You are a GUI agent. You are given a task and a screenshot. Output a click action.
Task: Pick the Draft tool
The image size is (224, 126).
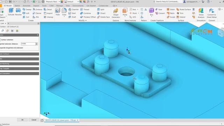72,17
